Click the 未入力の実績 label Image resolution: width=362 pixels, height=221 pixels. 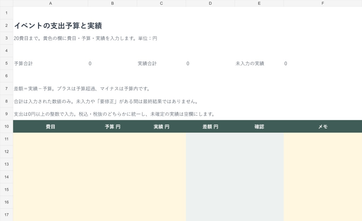250,64
